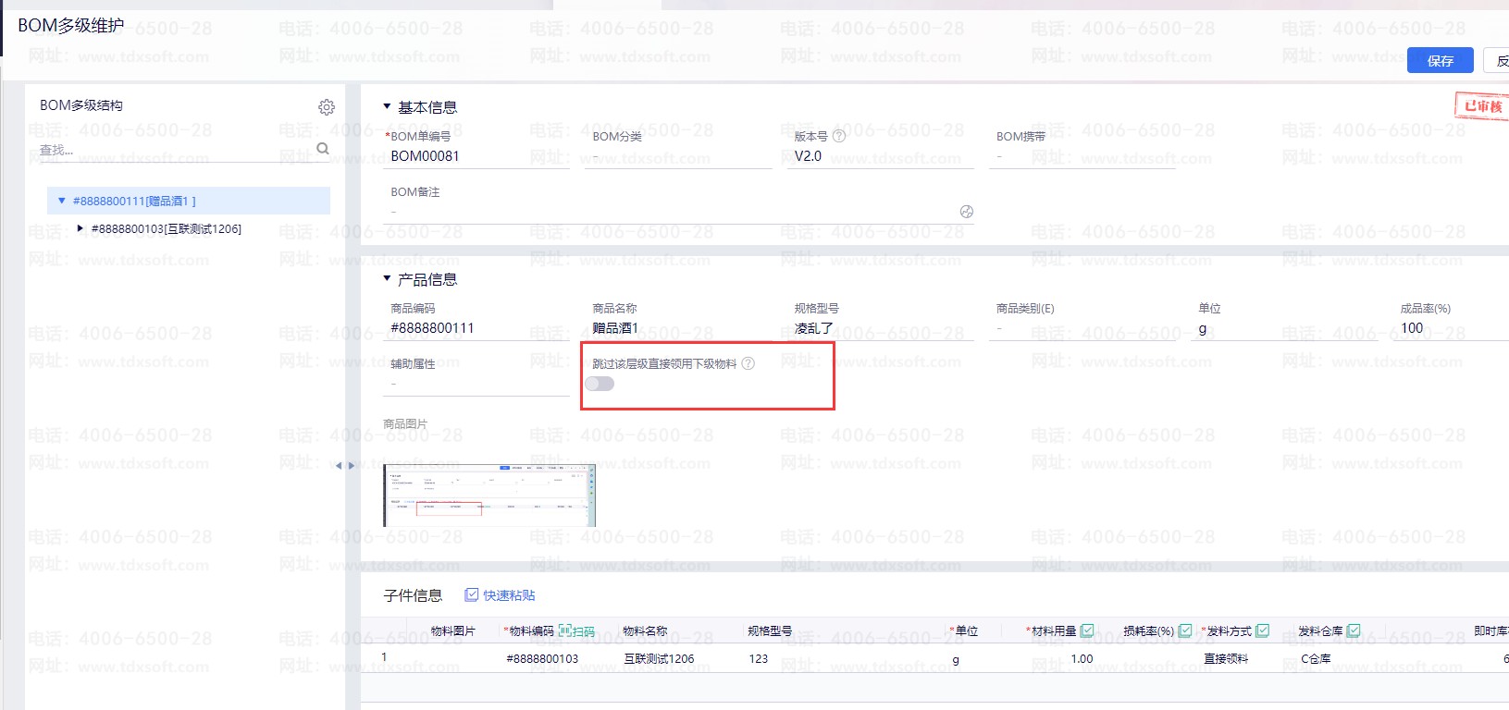Click the 保存 button

[x=1440, y=60]
